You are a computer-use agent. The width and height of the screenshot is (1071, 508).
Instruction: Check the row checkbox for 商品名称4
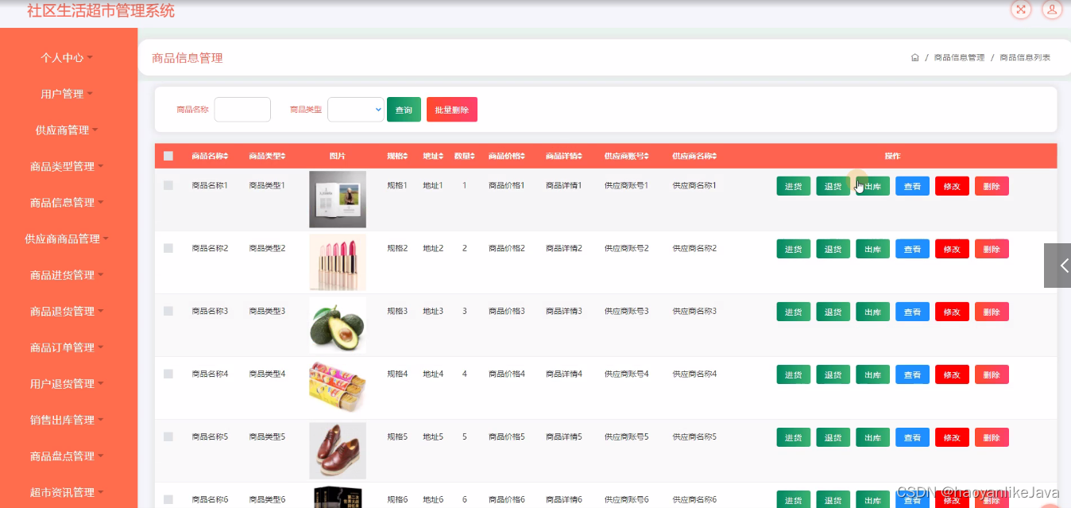tap(168, 374)
